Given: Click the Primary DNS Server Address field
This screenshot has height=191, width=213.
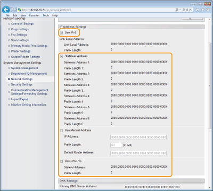Looking at the screenshot, I should click(x=152, y=187).
